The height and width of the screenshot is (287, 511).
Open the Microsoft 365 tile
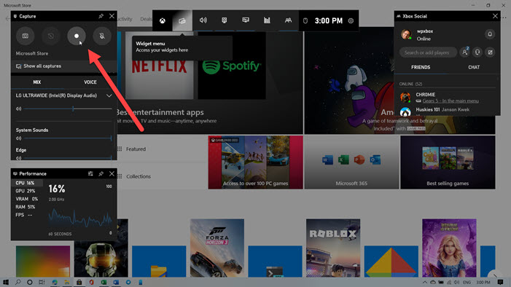click(x=351, y=162)
